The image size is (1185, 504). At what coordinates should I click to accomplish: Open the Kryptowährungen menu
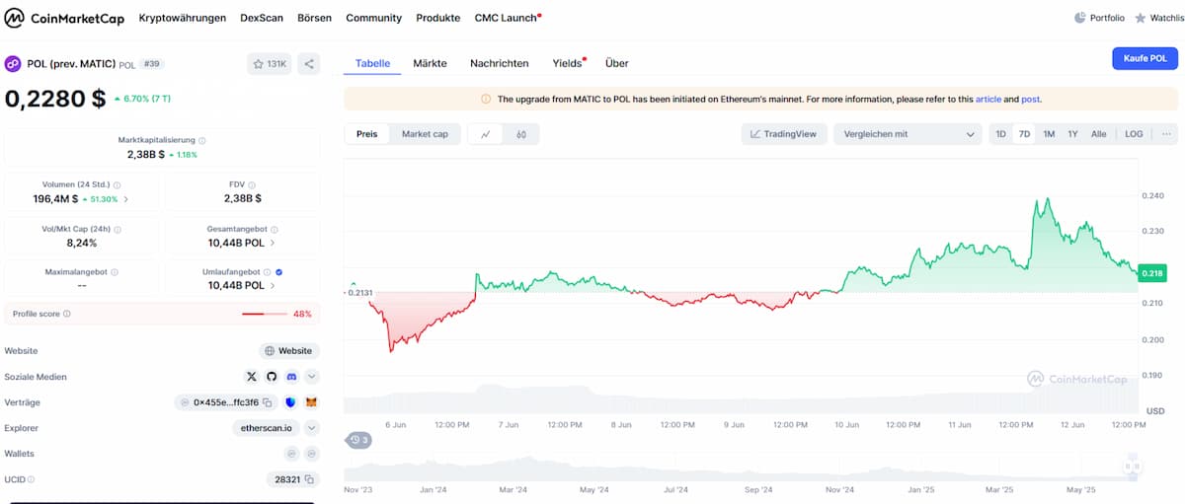click(182, 18)
